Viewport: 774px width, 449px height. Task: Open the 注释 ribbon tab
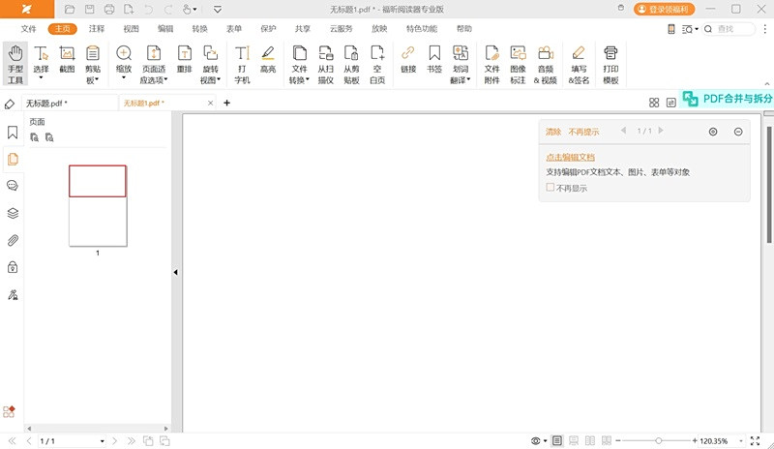coord(97,29)
